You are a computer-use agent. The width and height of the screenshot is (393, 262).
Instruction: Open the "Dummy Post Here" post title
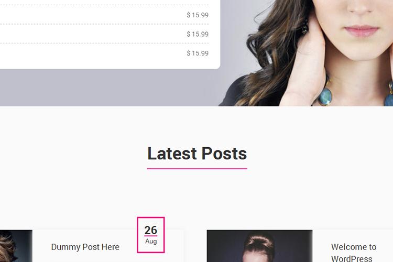pos(85,247)
